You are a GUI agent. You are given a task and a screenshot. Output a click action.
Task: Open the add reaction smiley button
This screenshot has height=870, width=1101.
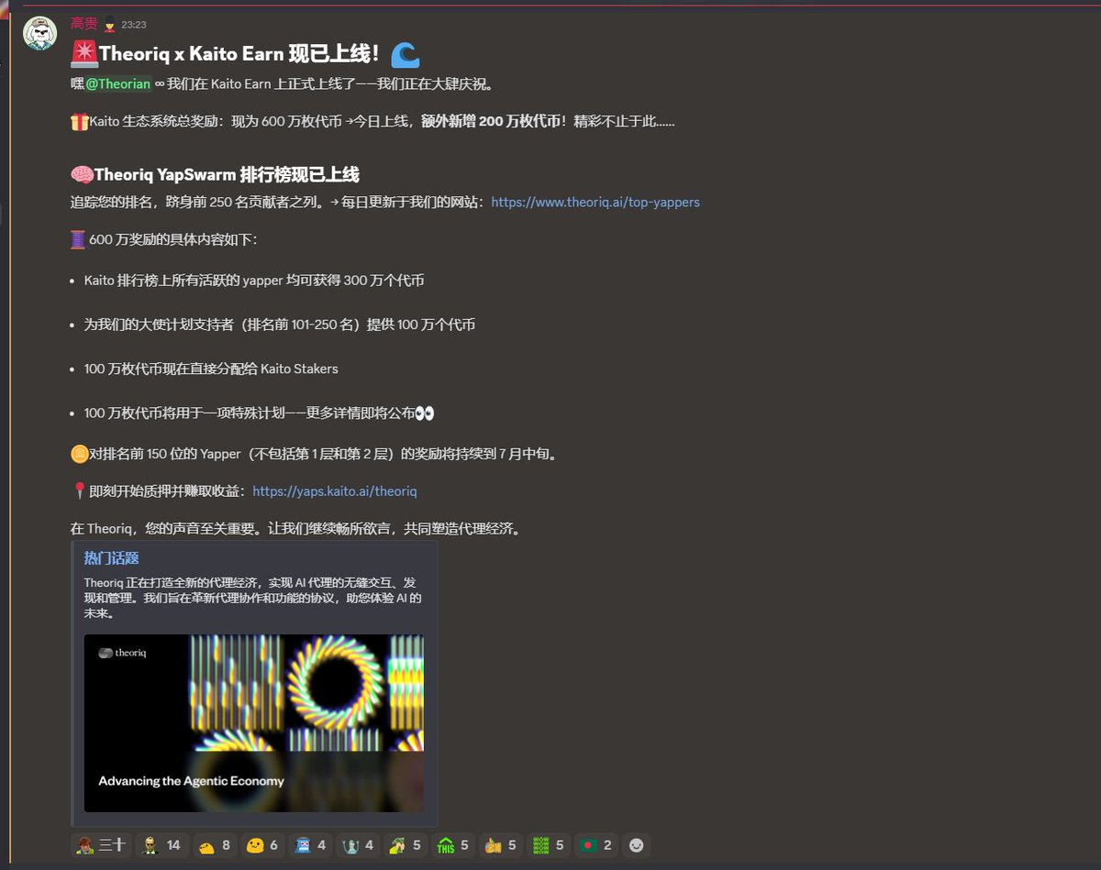click(636, 845)
